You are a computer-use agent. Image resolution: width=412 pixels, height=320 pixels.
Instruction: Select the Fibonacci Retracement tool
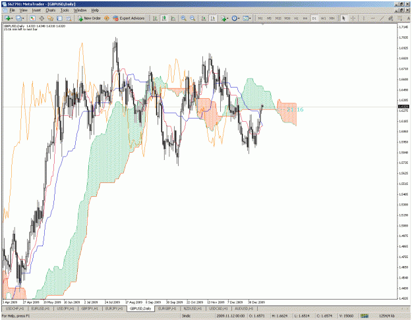coord(399,18)
